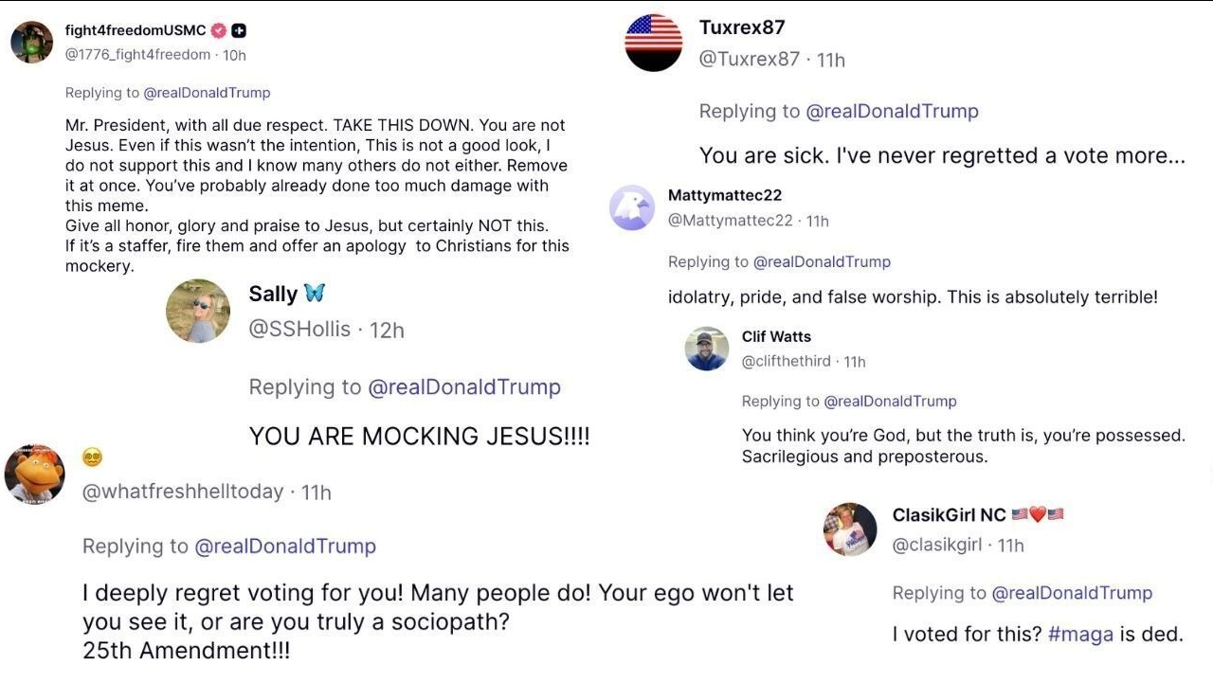
Task: Click Mattymattec22's eagle profile icon
Action: pyautogui.click(x=631, y=207)
